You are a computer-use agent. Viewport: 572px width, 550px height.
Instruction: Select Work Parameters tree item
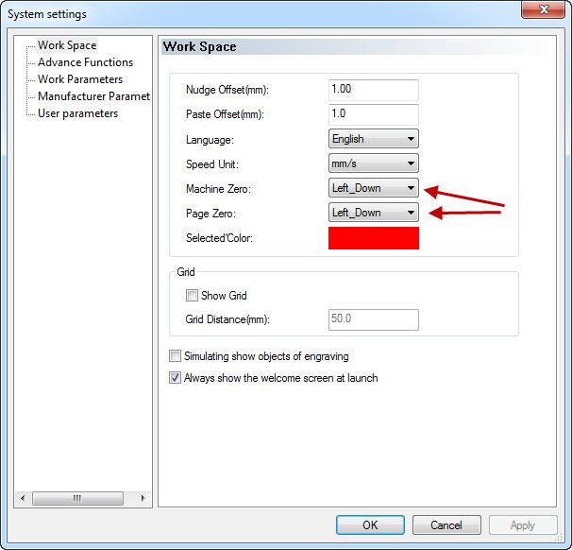[x=79, y=79]
